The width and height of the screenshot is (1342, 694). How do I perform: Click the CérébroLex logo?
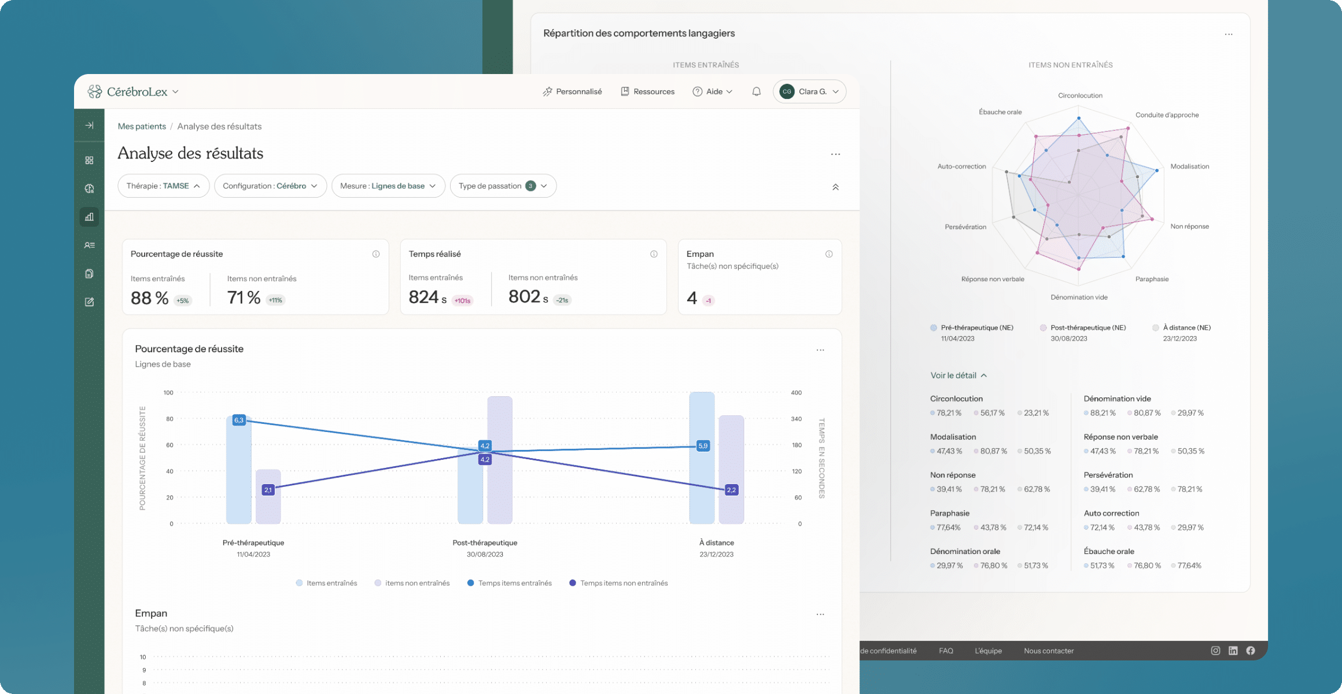pyautogui.click(x=127, y=91)
